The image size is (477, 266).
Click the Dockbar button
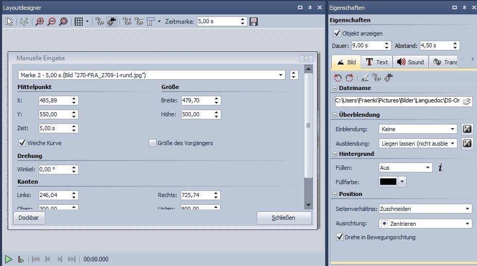[x=29, y=218]
